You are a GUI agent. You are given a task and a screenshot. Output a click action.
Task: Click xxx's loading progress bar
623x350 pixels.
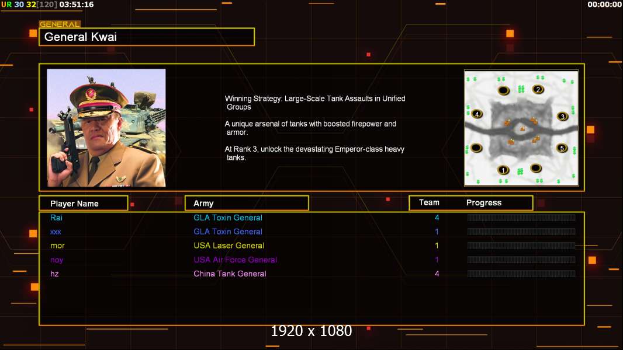coord(521,231)
